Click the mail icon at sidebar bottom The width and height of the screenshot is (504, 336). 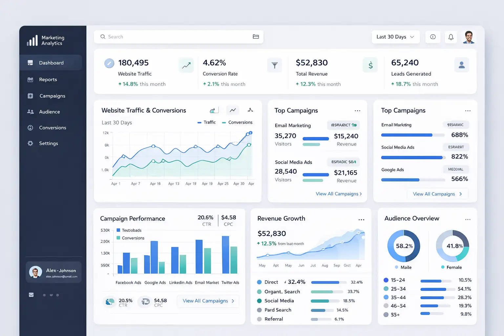31,295
